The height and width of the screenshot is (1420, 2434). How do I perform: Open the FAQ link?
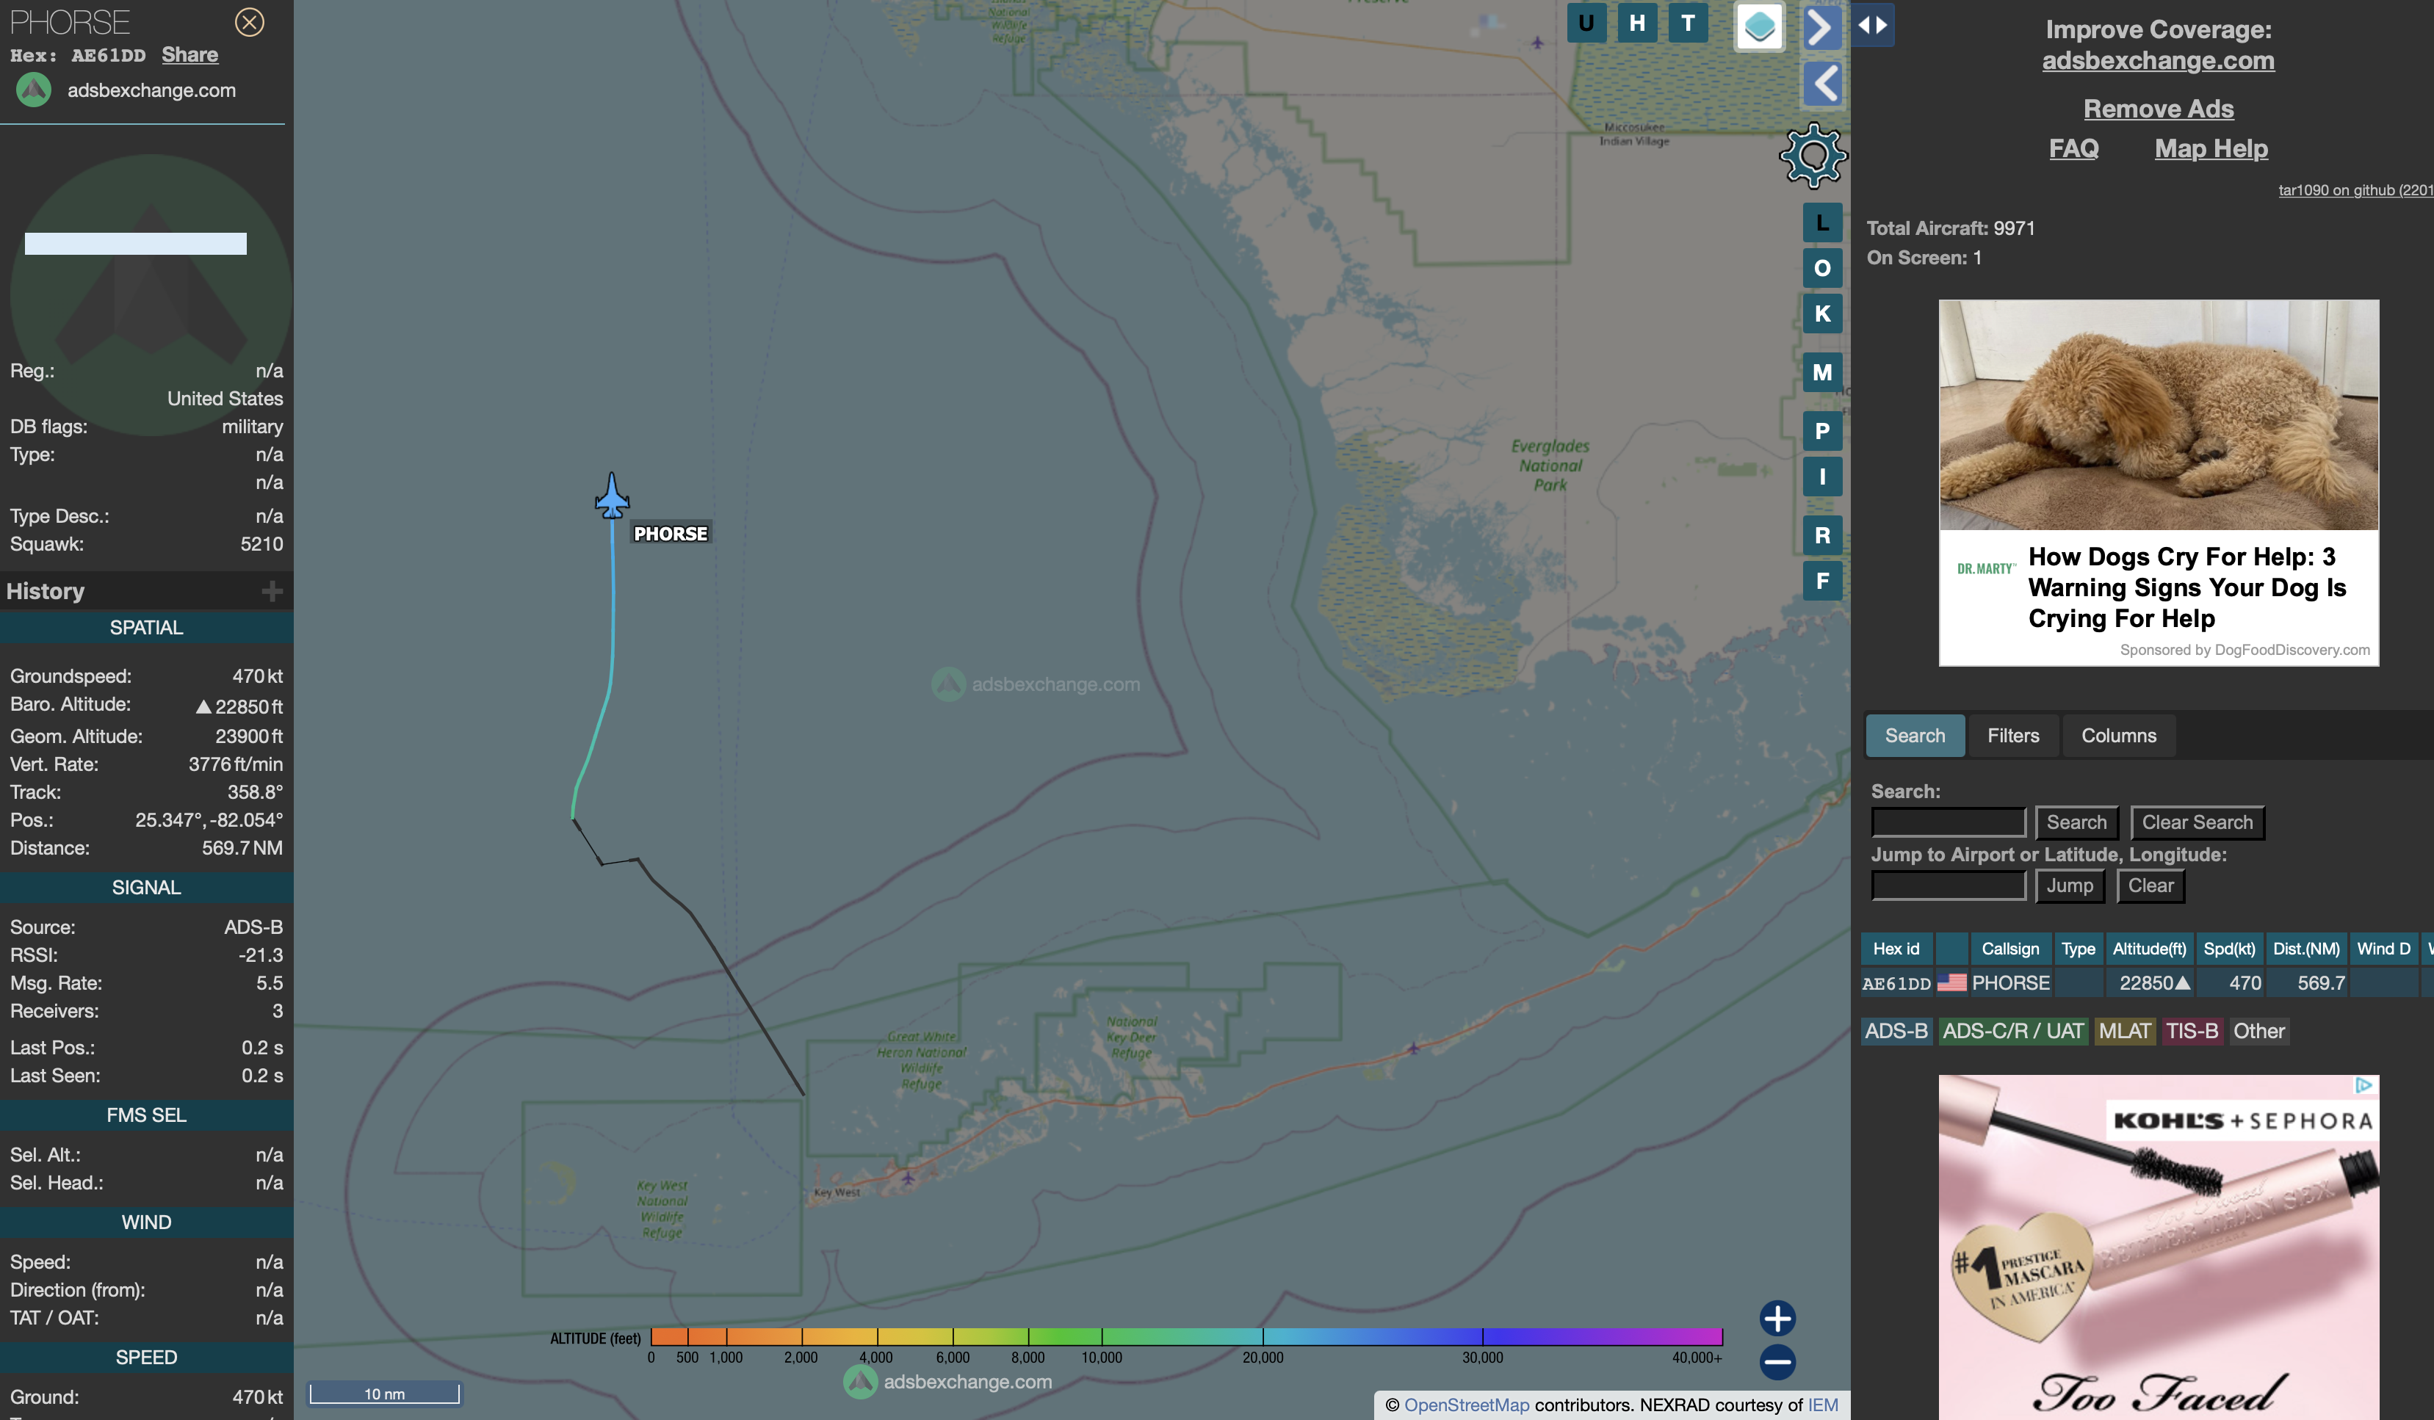(2073, 148)
